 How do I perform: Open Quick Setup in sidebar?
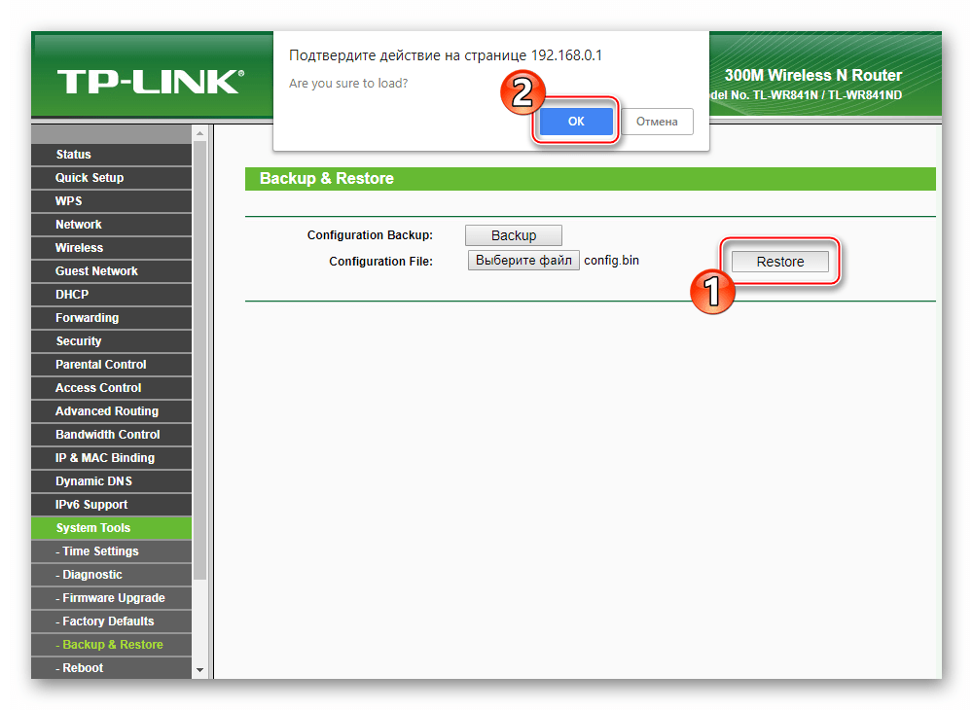click(x=111, y=178)
